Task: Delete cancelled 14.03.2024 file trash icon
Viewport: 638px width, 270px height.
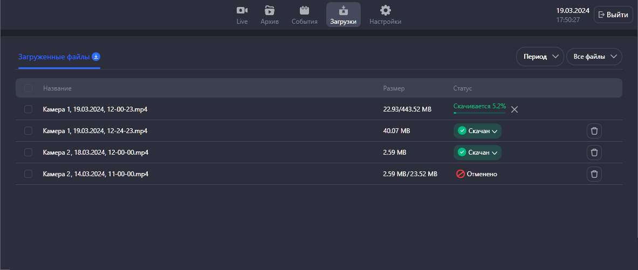Action: [x=594, y=174]
